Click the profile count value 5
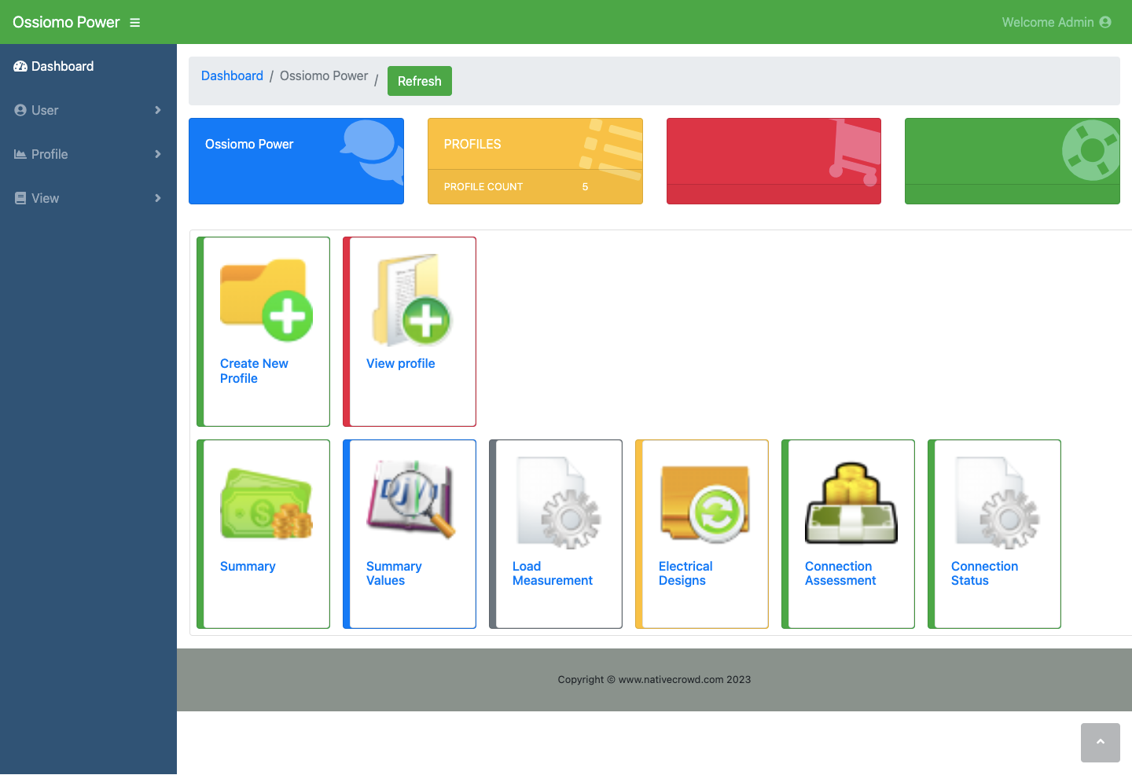 pos(585,187)
